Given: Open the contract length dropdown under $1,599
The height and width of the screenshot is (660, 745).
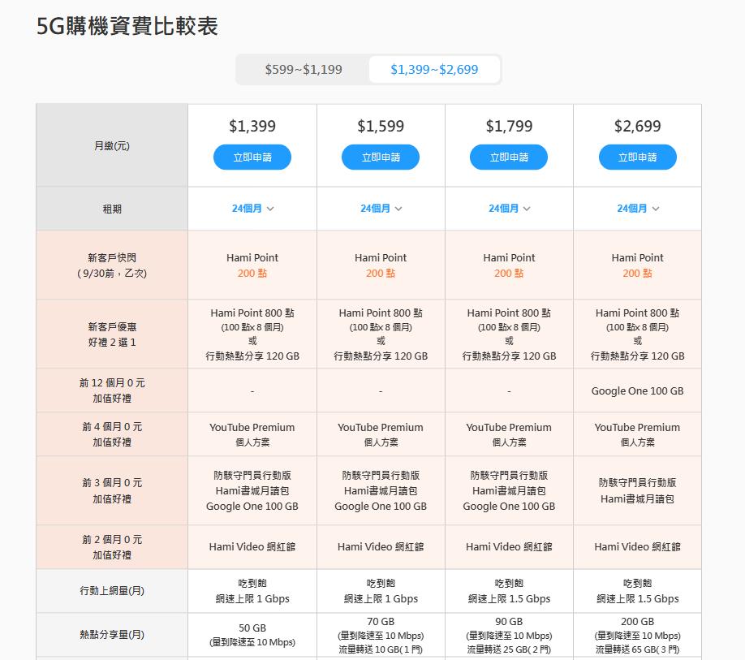Looking at the screenshot, I should point(381,208).
